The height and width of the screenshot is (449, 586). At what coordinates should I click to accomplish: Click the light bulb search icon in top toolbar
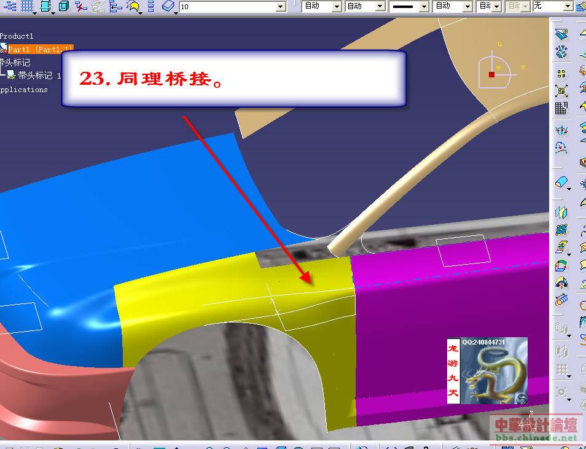(133, 6)
